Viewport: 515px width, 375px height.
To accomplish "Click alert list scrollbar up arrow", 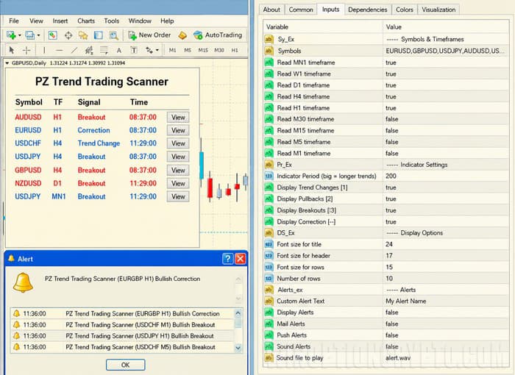I will coord(238,313).
